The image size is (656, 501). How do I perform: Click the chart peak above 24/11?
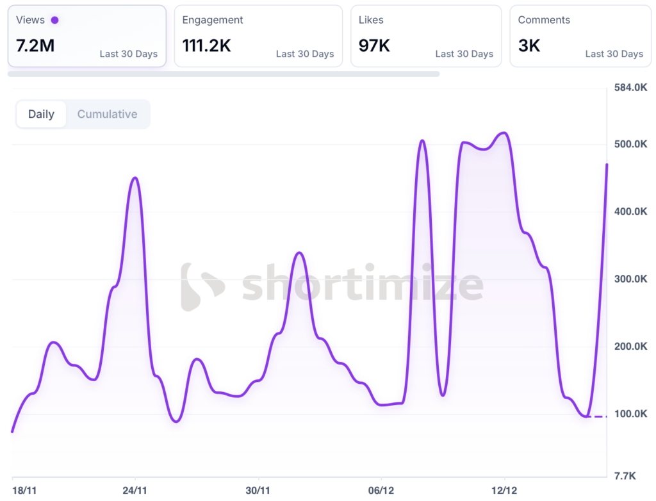(x=135, y=177)
